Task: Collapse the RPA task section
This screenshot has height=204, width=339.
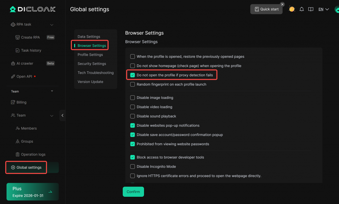Action: pos(52,24)
